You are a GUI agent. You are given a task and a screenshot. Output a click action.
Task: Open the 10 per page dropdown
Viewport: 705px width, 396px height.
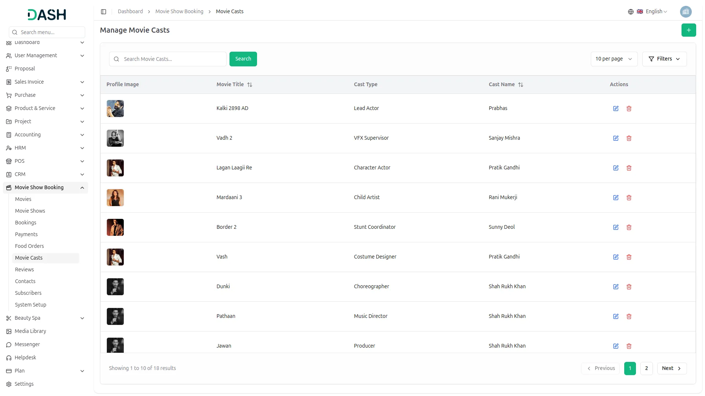pyautogui.click(x=614, y=59)
